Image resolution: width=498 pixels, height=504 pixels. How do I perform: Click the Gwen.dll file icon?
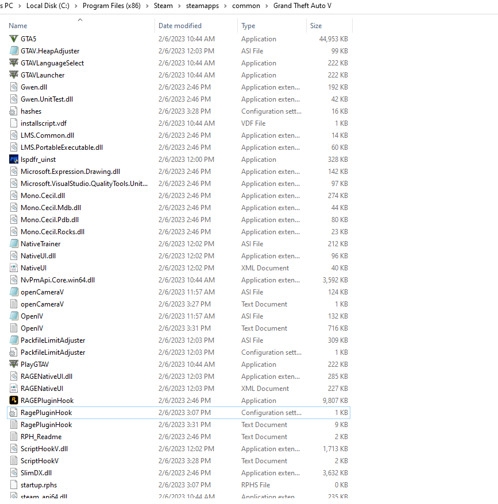tap(14, 87)
